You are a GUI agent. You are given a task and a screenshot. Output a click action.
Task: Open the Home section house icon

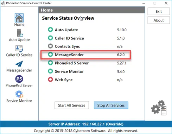coord(19,18)
